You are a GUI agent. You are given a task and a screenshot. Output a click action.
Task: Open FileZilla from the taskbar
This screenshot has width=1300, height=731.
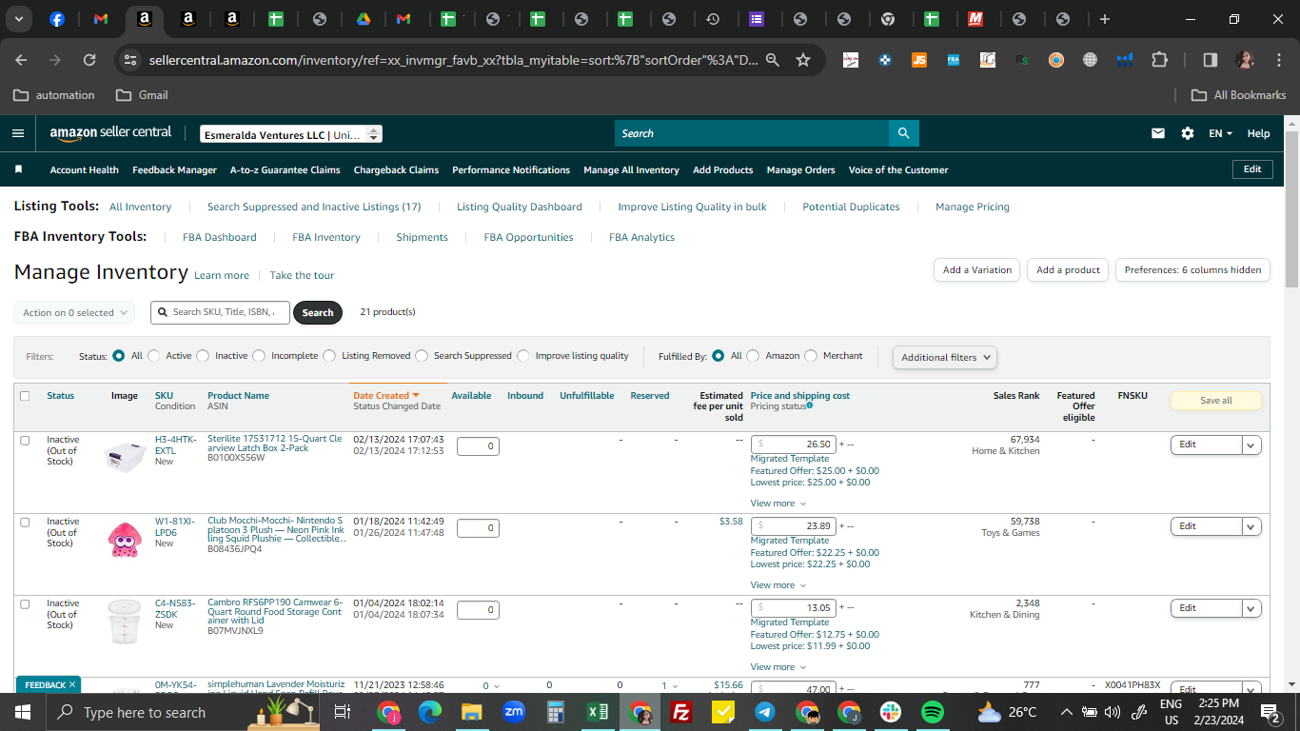tap(681, 712)
